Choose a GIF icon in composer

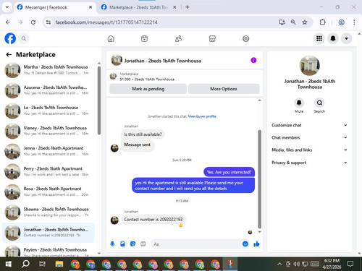[143, 244]
